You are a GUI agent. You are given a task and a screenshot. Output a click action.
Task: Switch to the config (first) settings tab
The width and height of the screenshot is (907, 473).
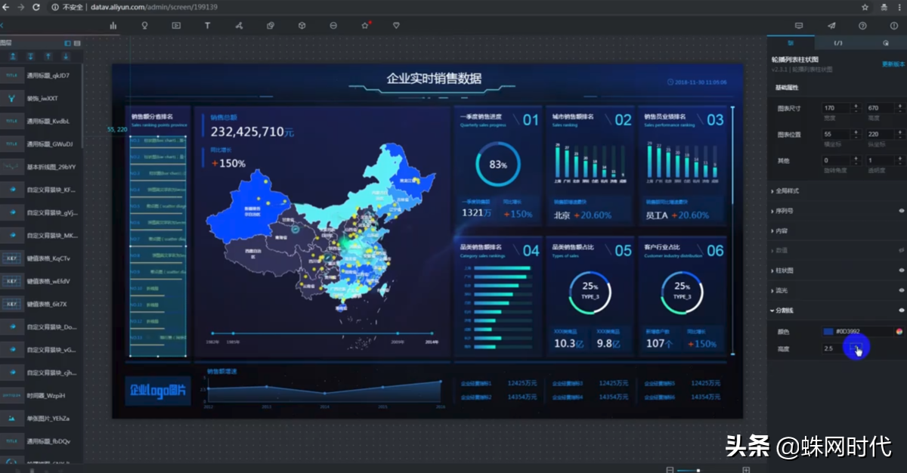[791, 43]
